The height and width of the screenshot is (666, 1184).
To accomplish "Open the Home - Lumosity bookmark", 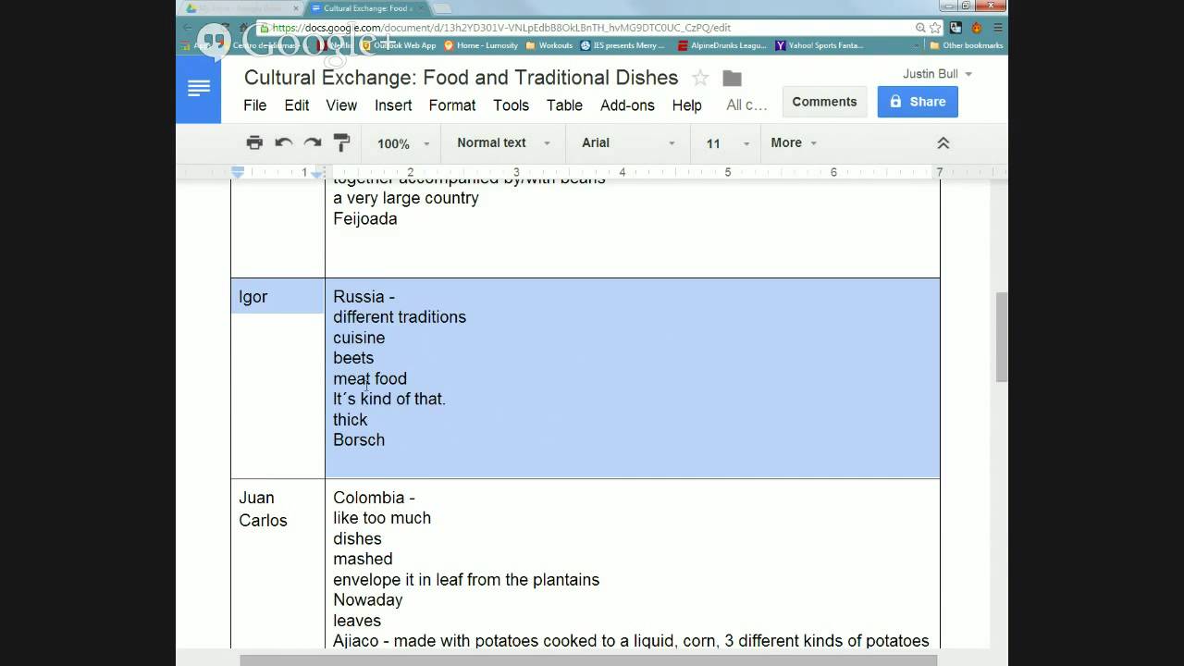I will pyautogui.click(x=480, y=45).
